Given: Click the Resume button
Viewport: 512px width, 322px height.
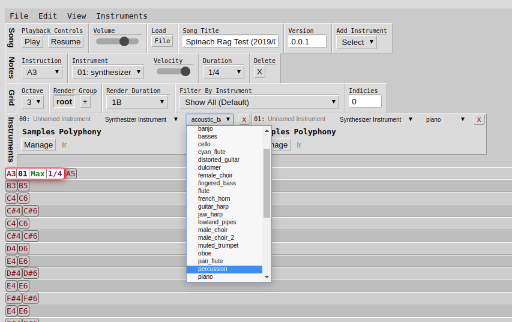Looking at the screenshot, I should [65, 42].
